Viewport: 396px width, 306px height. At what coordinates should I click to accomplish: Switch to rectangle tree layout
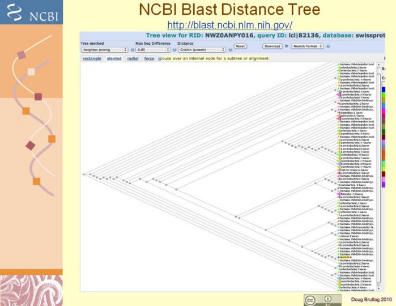coord(92,58)
